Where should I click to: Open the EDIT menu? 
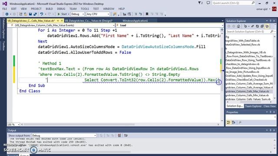[x=14, y=9]
